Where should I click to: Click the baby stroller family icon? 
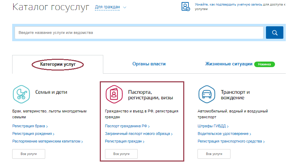[x=21, y=93]
